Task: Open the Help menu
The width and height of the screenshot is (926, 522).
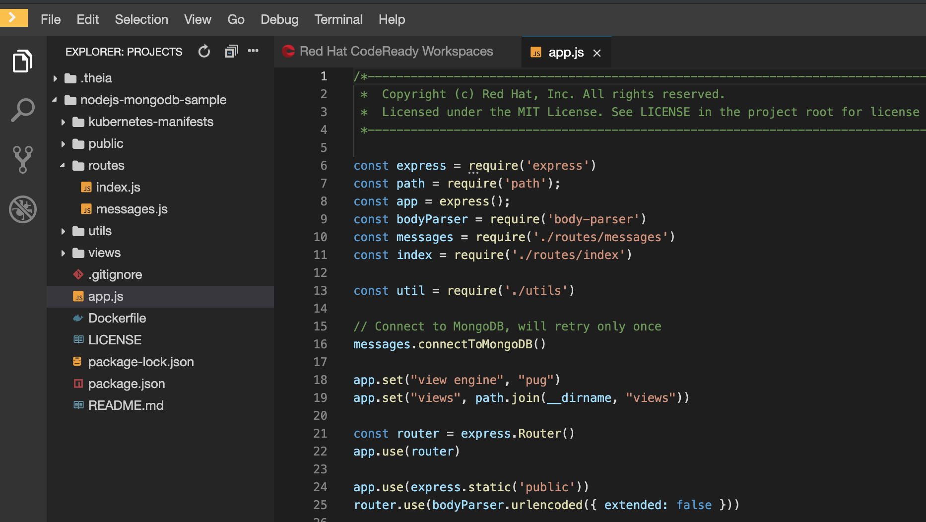Action: click(x=392, y=19)
